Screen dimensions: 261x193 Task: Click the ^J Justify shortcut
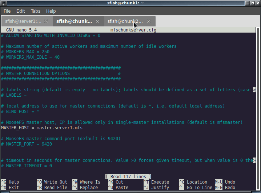[156, 188]
